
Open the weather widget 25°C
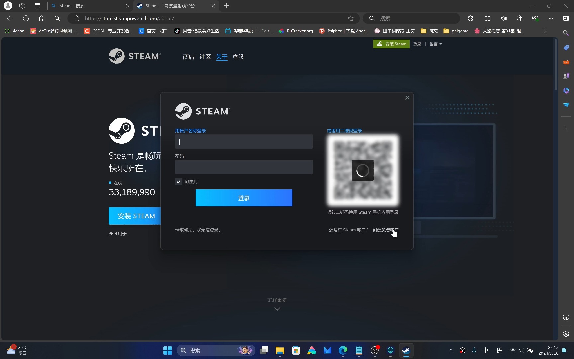click(17, 350)
